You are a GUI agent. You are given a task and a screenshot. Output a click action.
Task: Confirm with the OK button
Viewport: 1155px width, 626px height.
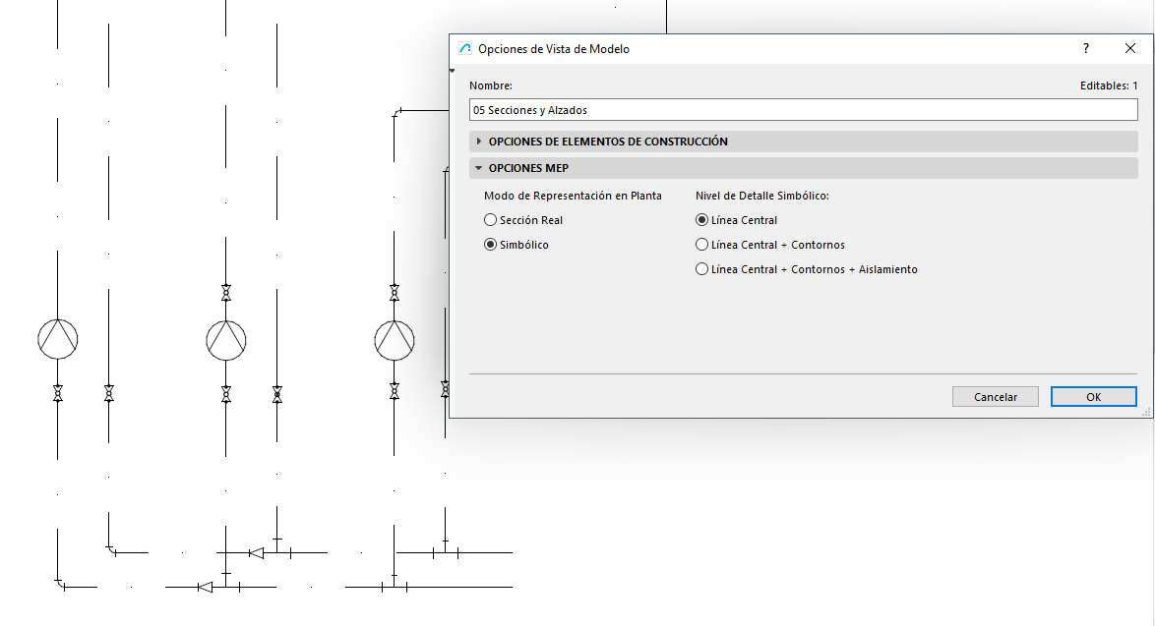[x=1093, y=396]
